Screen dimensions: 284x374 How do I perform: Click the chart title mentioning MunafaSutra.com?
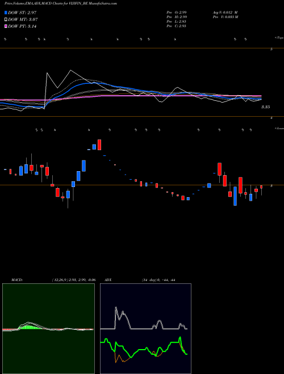pos(61,3)
